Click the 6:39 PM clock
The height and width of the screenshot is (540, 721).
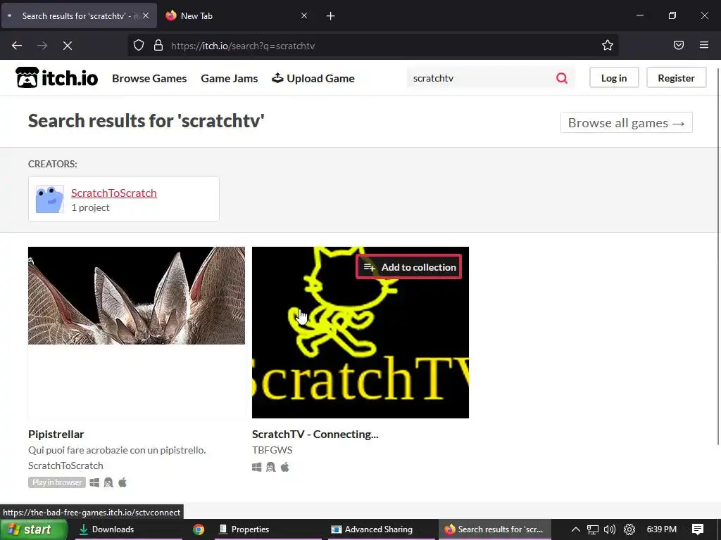[x=661, y=529]
